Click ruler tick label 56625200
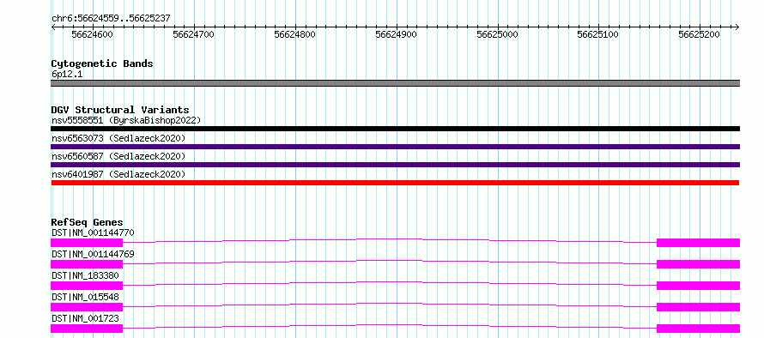Image resolution: width=764 pixels, height=338 pixels. pyautogui.click(x=700, y=34)
